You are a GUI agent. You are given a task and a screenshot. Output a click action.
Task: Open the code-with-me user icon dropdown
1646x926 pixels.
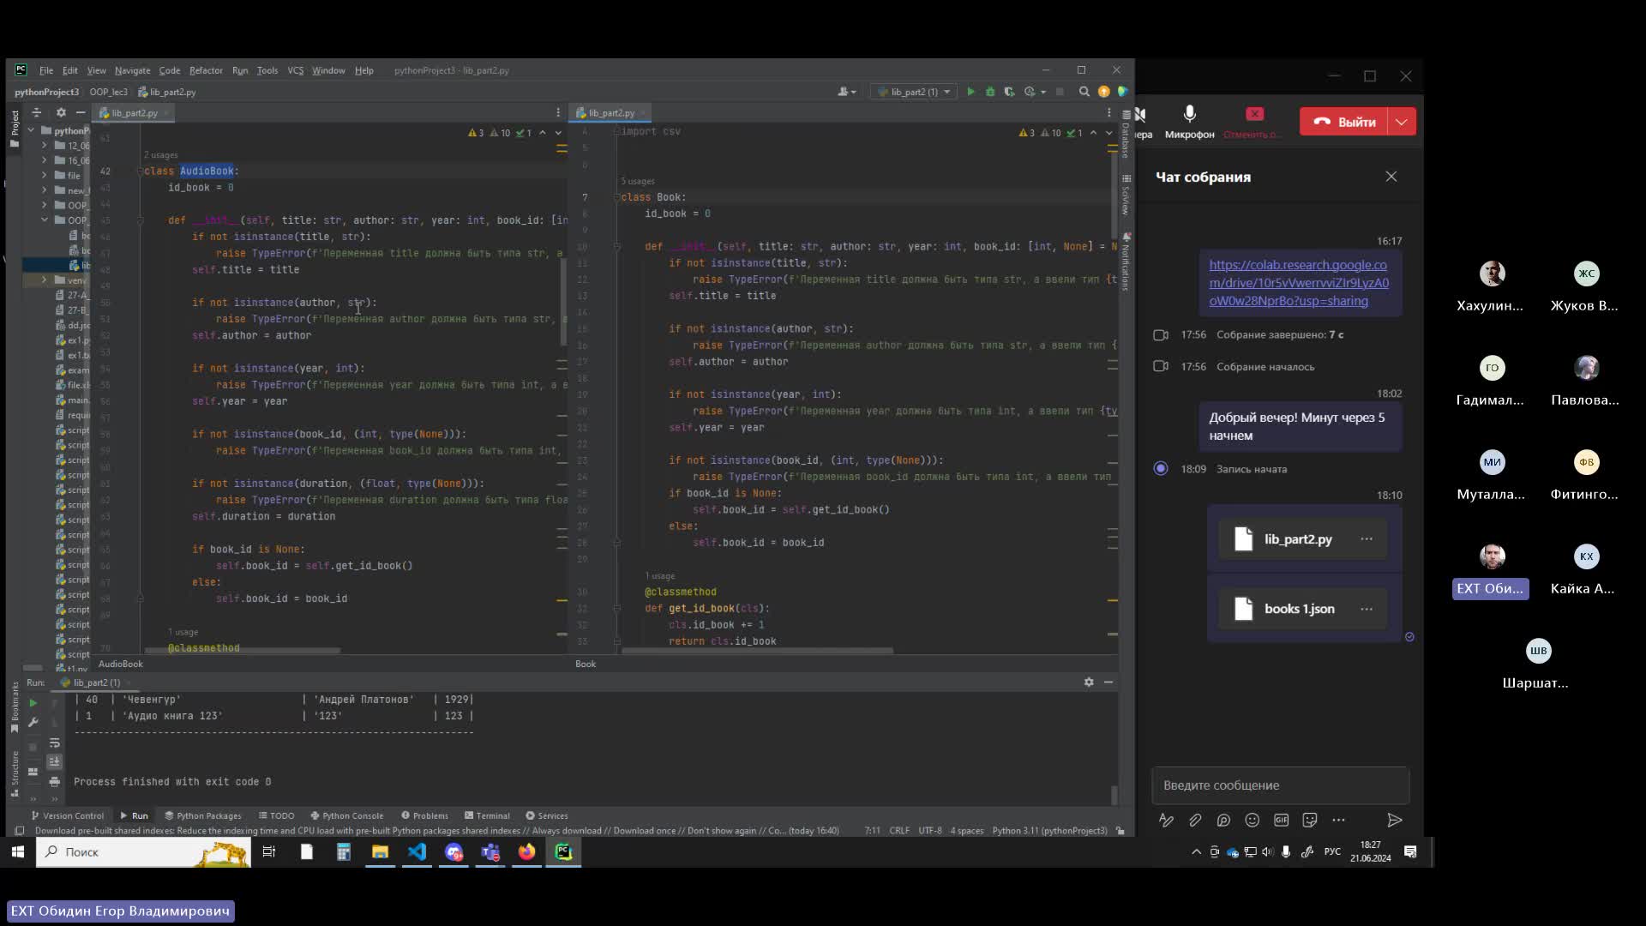pos(847,92)
